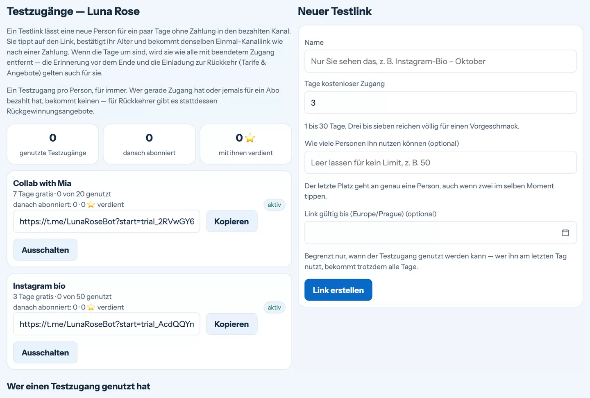Click the 'danach abonniert' stat card
The height and width of the screenshot is (398, 590).
coord(149,144)
